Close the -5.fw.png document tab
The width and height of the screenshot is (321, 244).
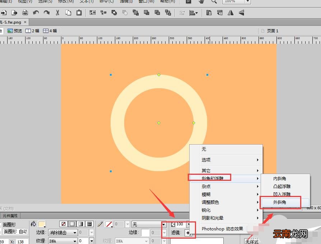coord(25,22)
